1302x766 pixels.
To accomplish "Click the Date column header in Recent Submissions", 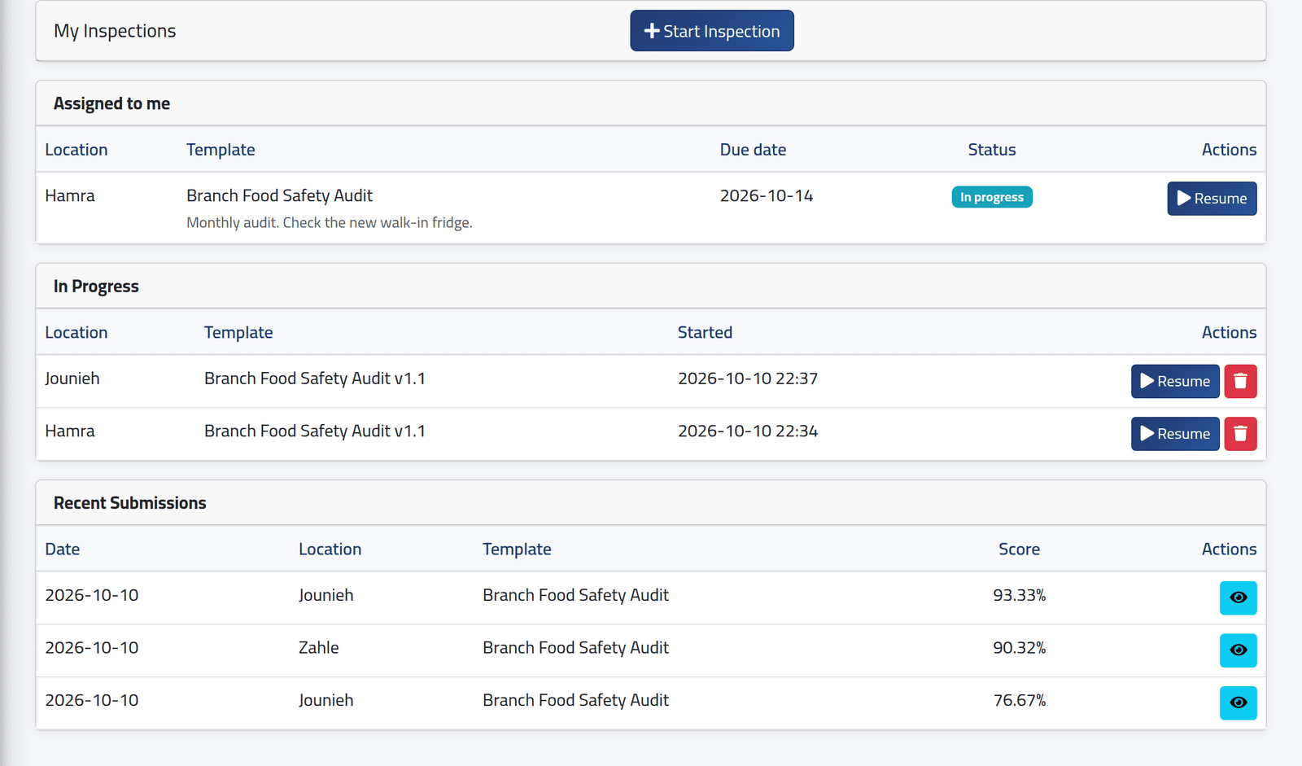I will [x=63, y=549].
